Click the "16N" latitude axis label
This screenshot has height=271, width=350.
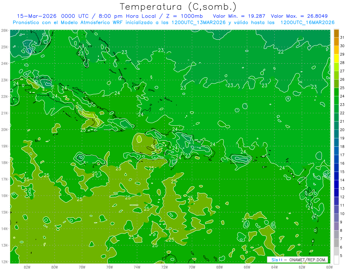(4, 196)
